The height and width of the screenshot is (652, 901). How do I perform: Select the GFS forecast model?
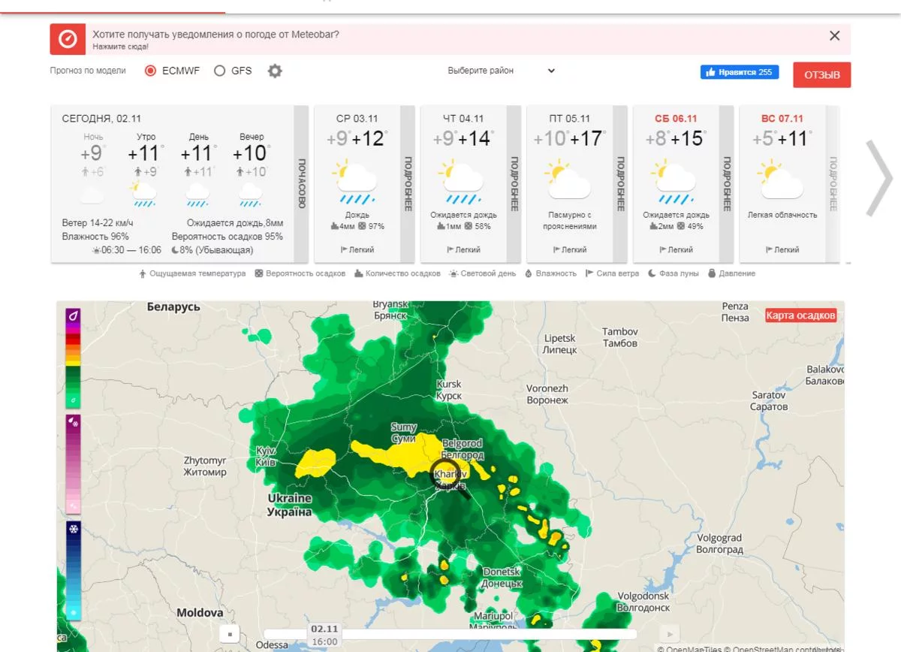click(x=219, y=71)
